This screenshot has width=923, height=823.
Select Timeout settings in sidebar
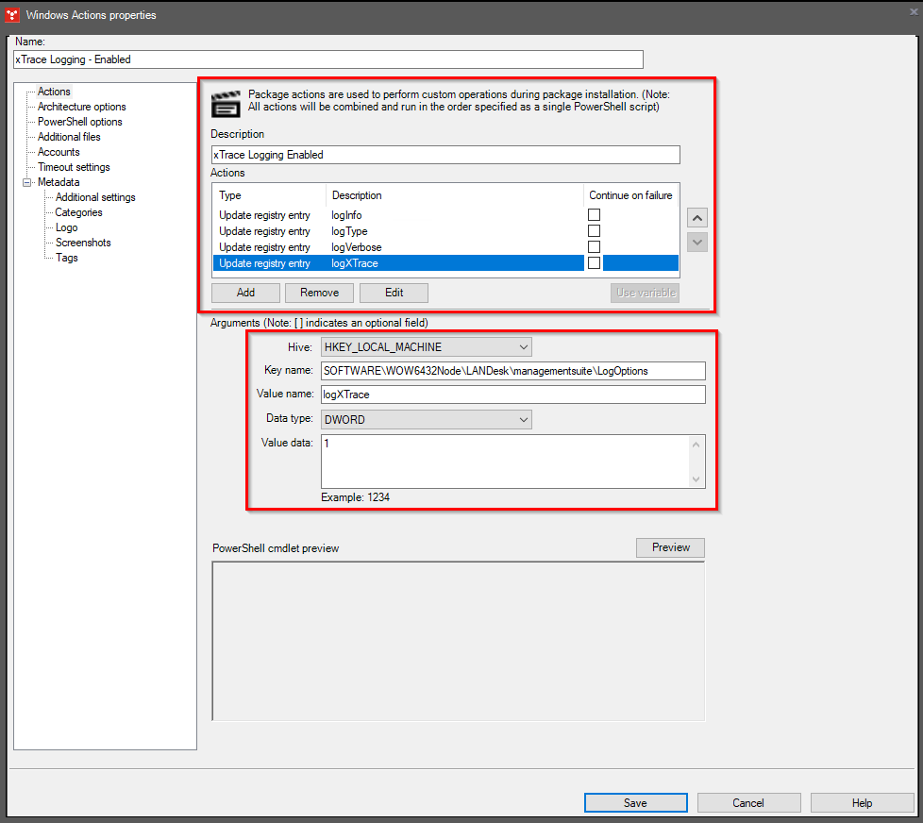74,167
